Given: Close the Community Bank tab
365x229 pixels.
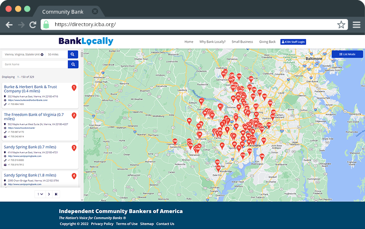Looking at the screenshot, I should [95, 11].
